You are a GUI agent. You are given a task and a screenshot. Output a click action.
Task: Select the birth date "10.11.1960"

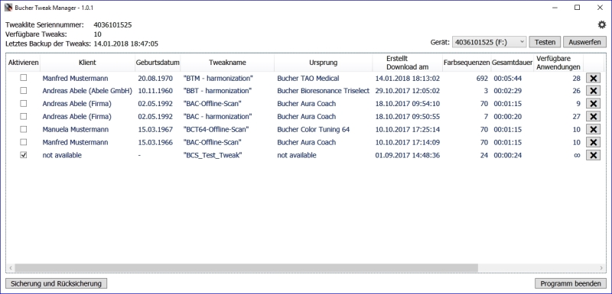tap(155, 91)
